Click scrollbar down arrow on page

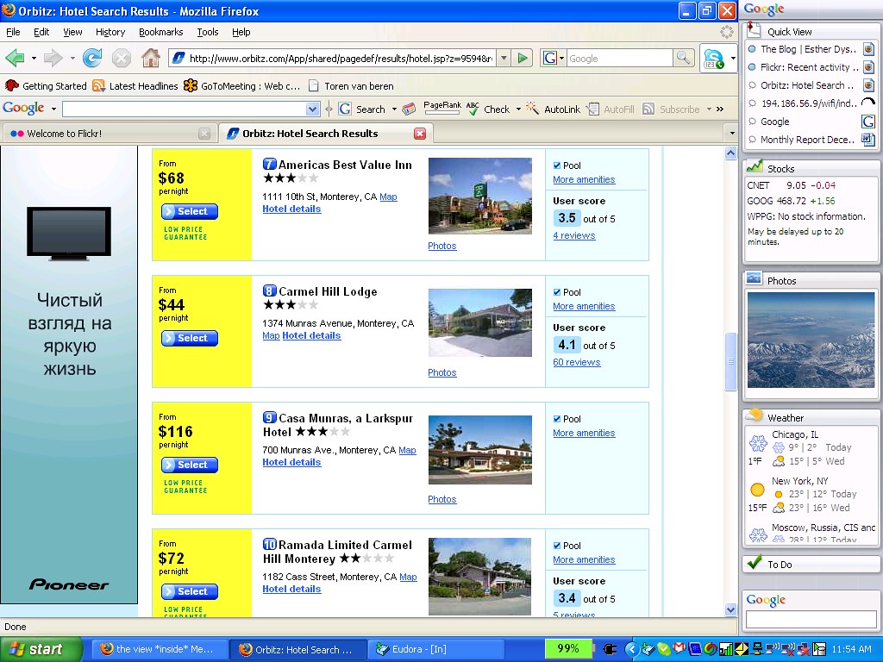tap(731, 609)
